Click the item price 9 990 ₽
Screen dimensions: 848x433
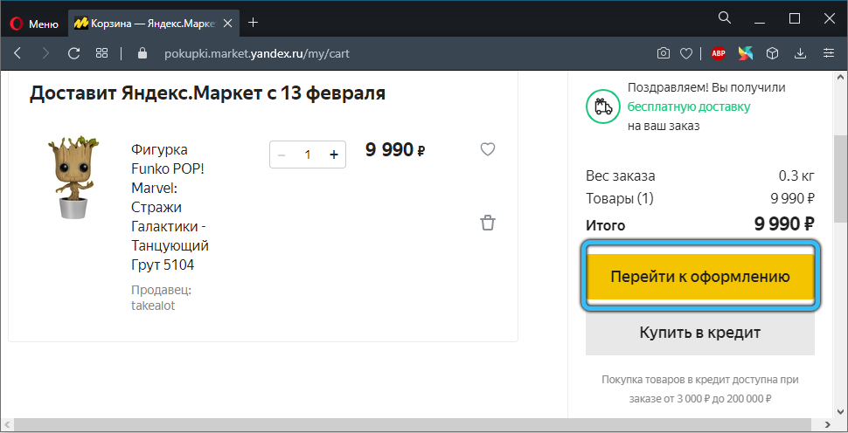395,149
